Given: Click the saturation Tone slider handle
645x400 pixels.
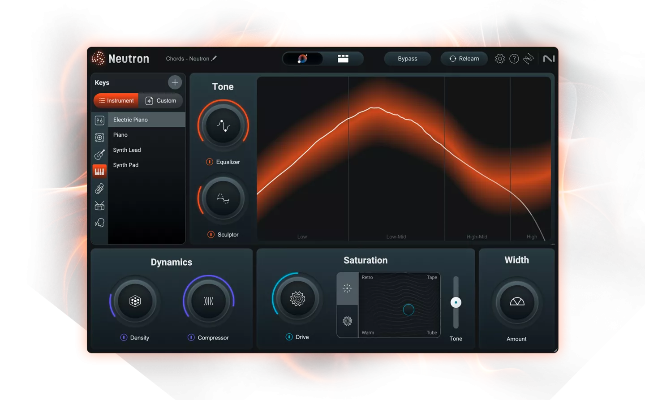Looking at the screenshot, I should [456, 302].
